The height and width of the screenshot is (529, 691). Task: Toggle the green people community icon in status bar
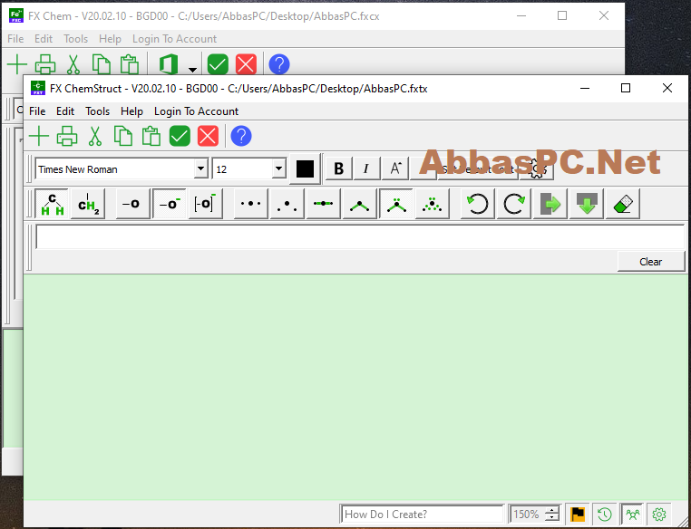631,514
